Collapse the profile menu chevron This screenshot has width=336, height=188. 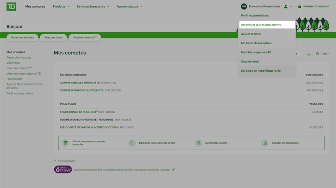291,6
